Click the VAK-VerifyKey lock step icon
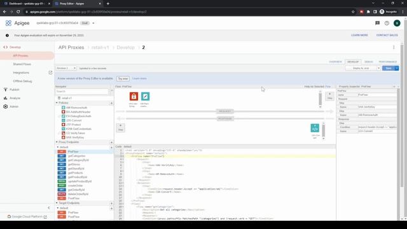 click(x=134, y=96)
